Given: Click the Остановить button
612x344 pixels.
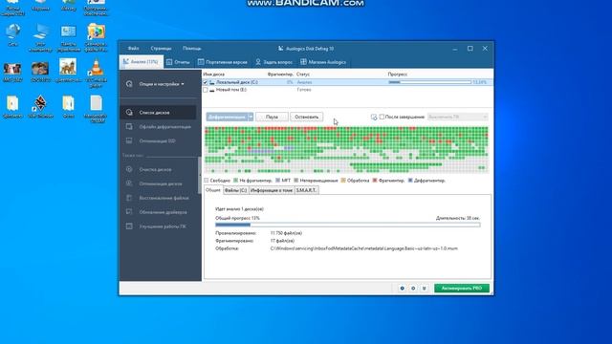Looking at the screenshot, I should (306, 117).
